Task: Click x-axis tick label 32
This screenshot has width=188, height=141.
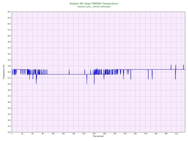Action: (x=22, y=134)
